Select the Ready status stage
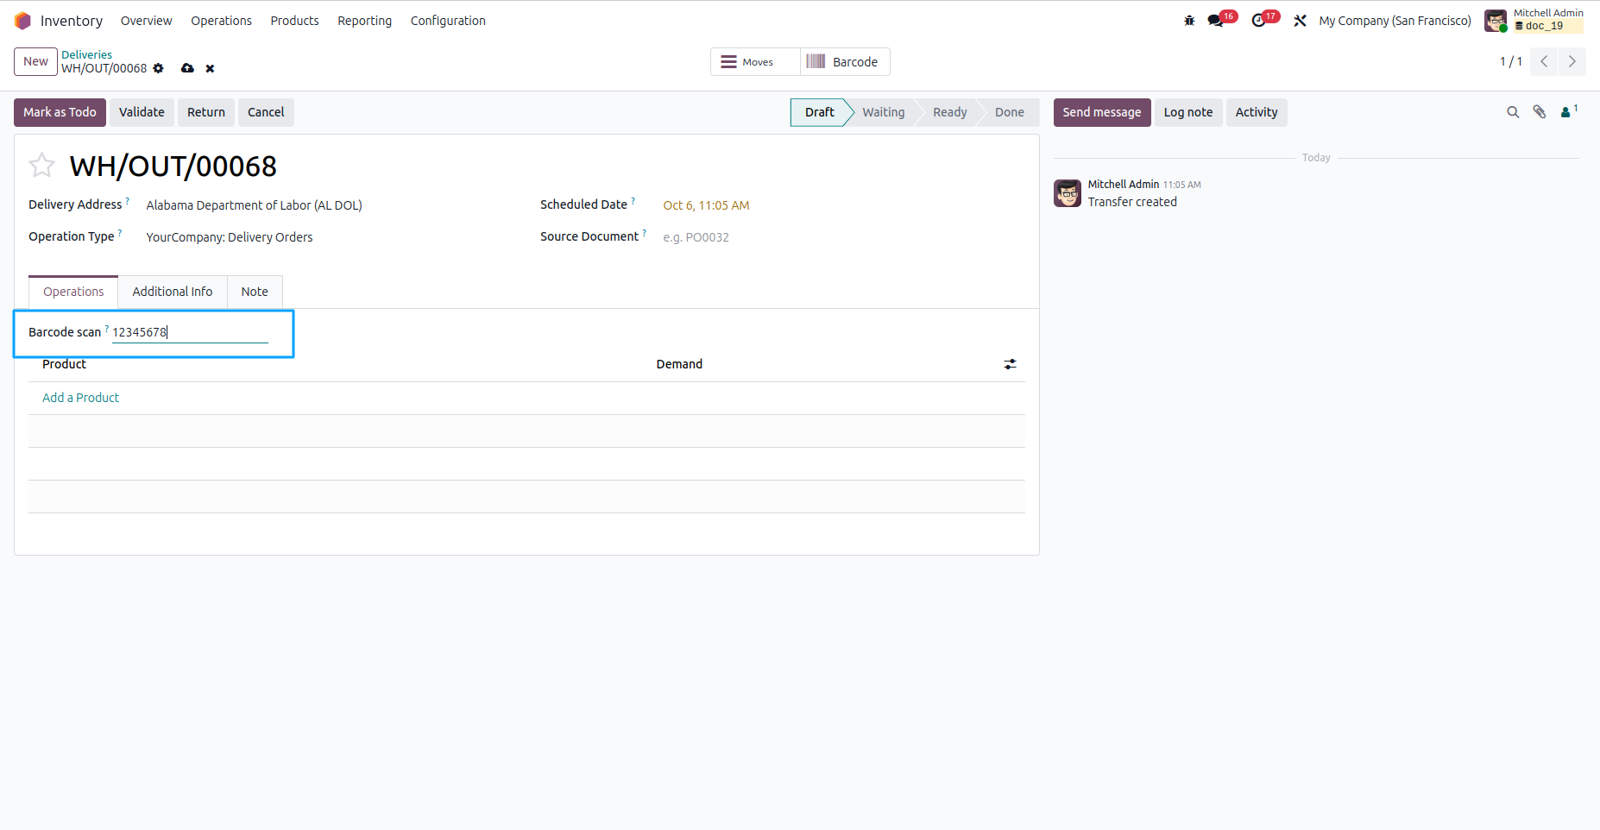This screenshot has width=1600, height=830. [x=949, y=112]
